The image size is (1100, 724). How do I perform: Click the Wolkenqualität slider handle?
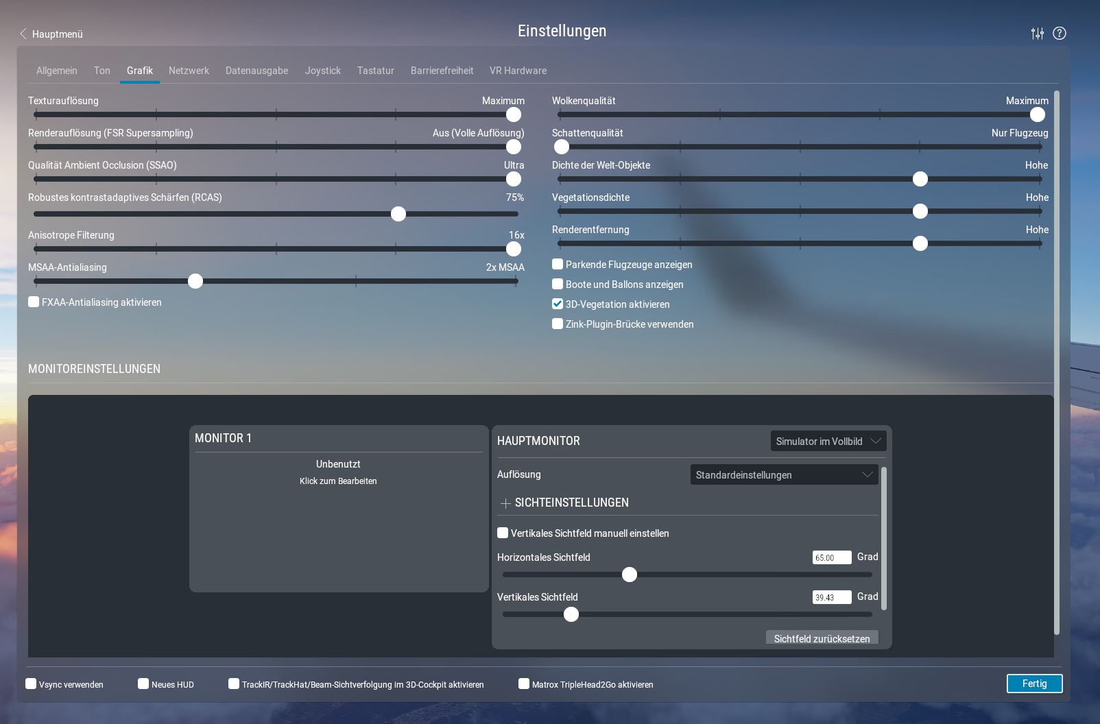tap(1038, 114)
